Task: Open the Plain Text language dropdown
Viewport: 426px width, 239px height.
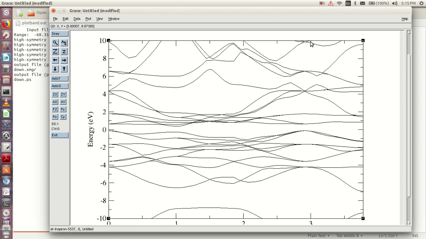Action: click(319, 236)
